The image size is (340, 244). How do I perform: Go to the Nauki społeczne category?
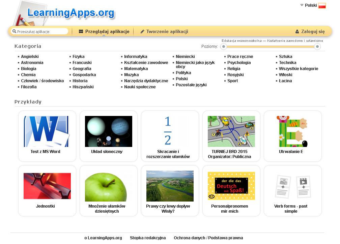coord(140,87)
